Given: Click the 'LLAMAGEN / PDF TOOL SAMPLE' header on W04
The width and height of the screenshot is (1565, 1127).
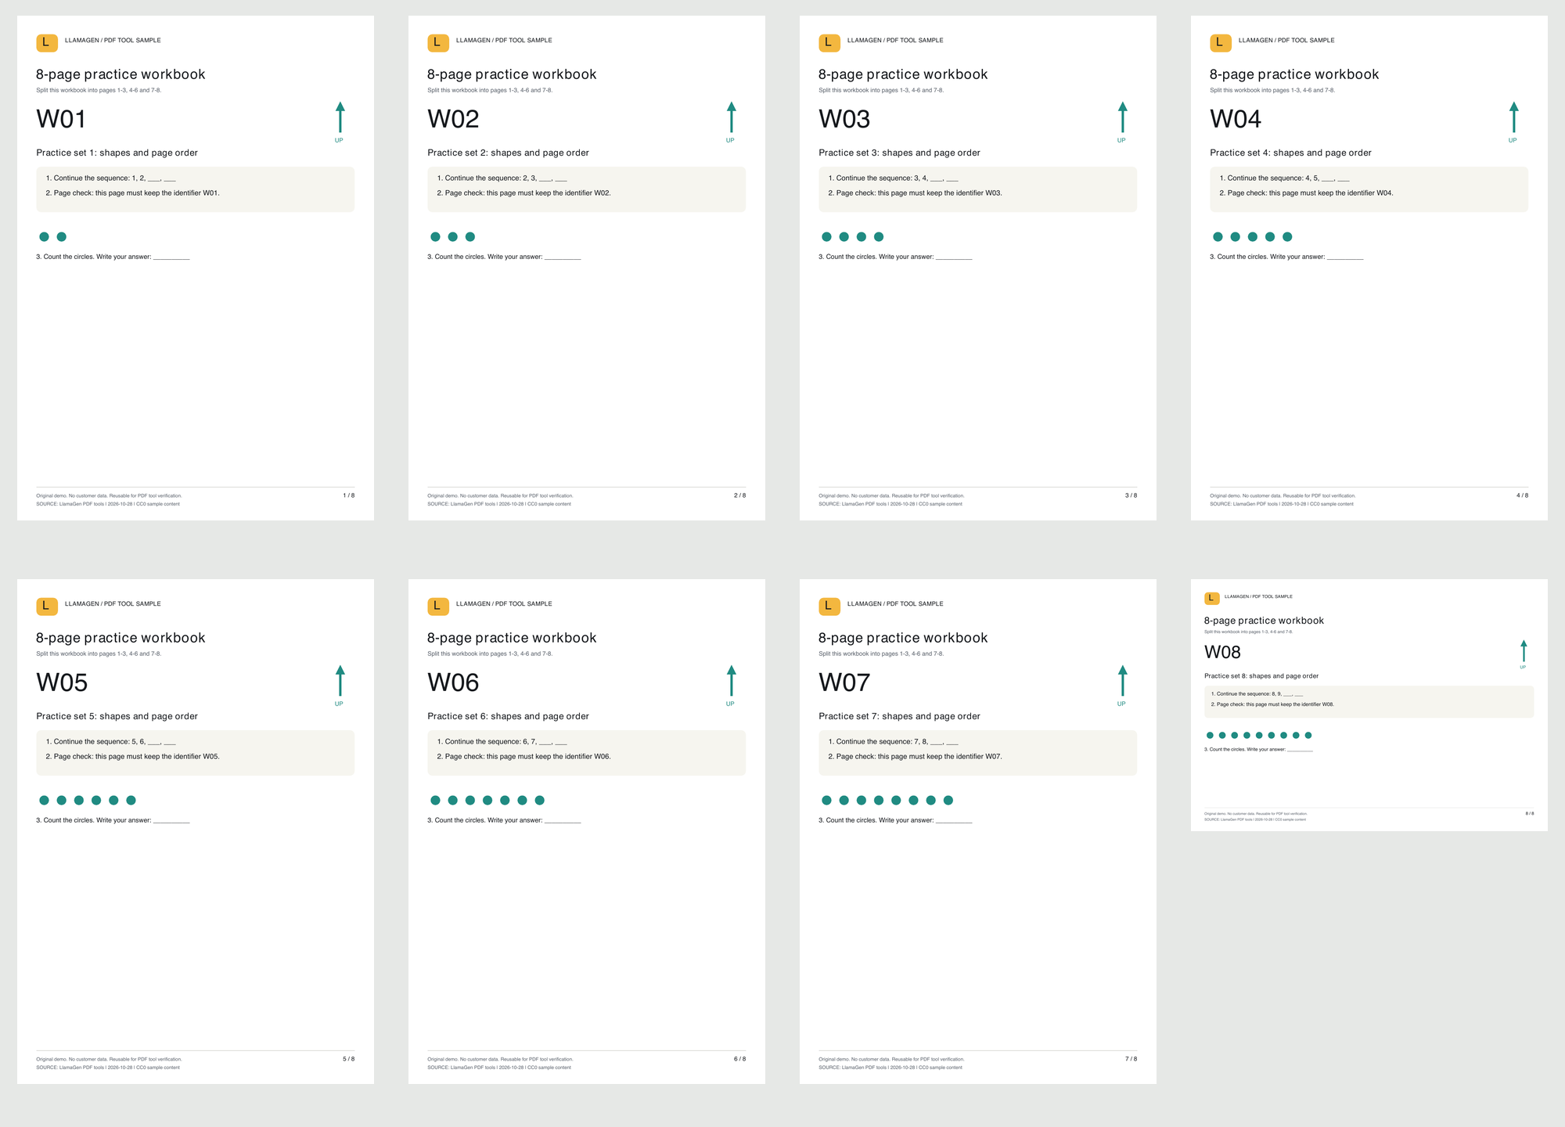Looking at the screenshot, I should pos(1286,40).
